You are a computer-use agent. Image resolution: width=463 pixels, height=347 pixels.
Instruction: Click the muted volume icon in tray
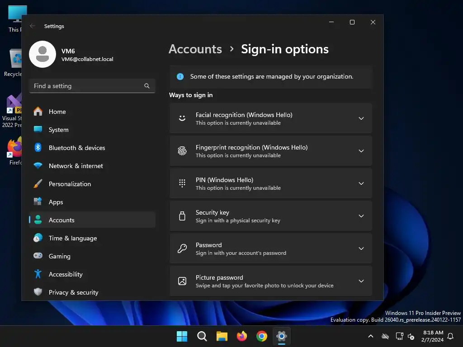pos(411,336)
